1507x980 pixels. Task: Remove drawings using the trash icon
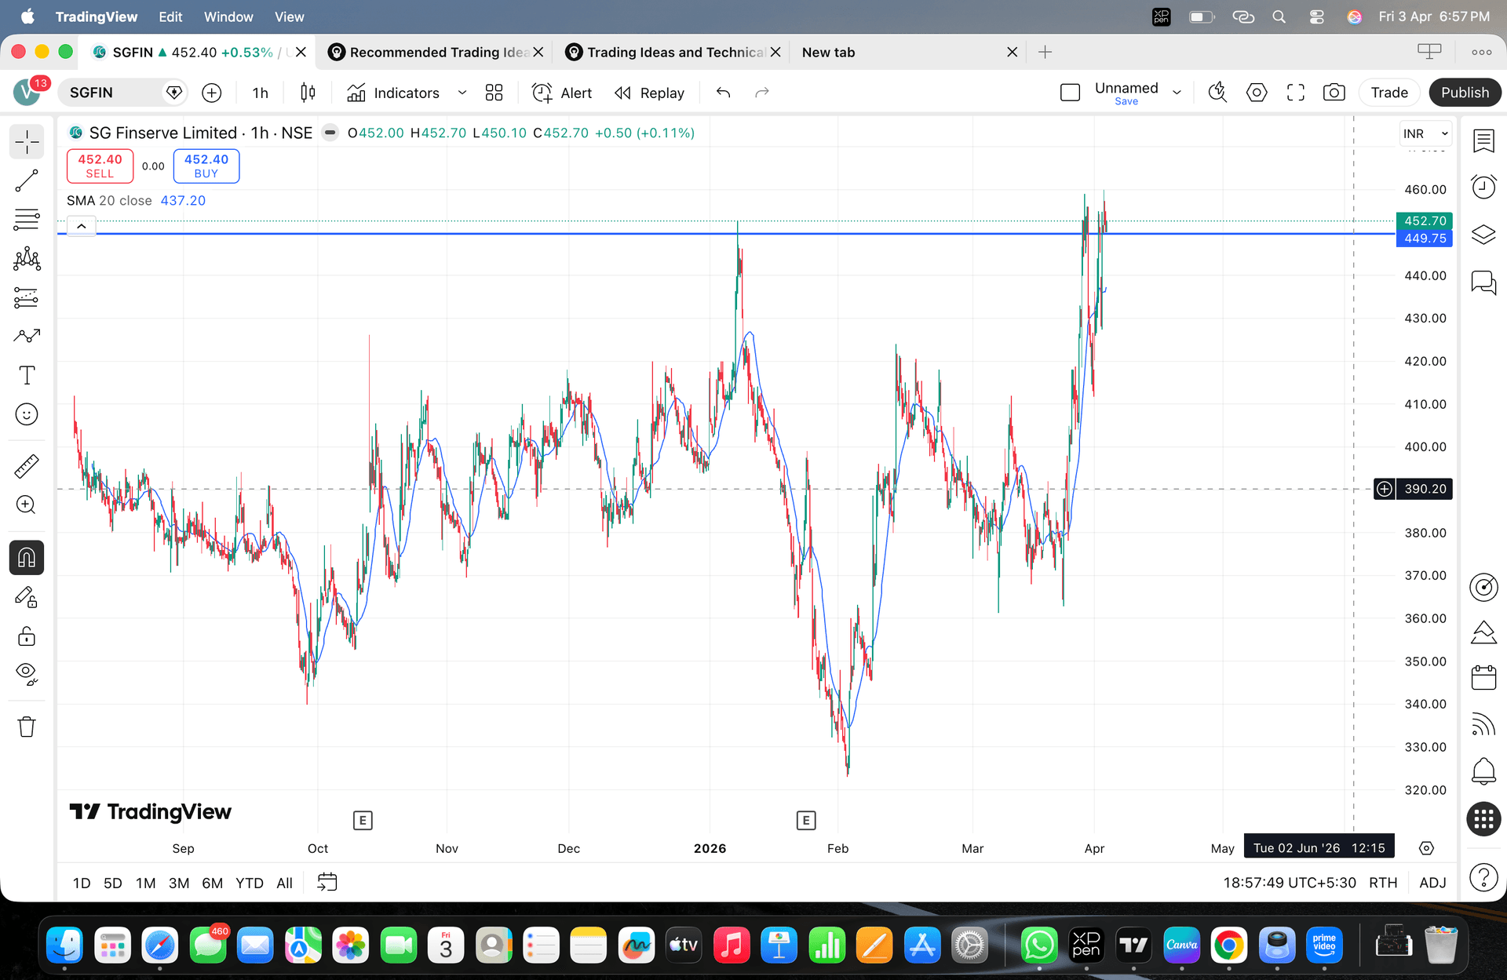tap(27, 727)
